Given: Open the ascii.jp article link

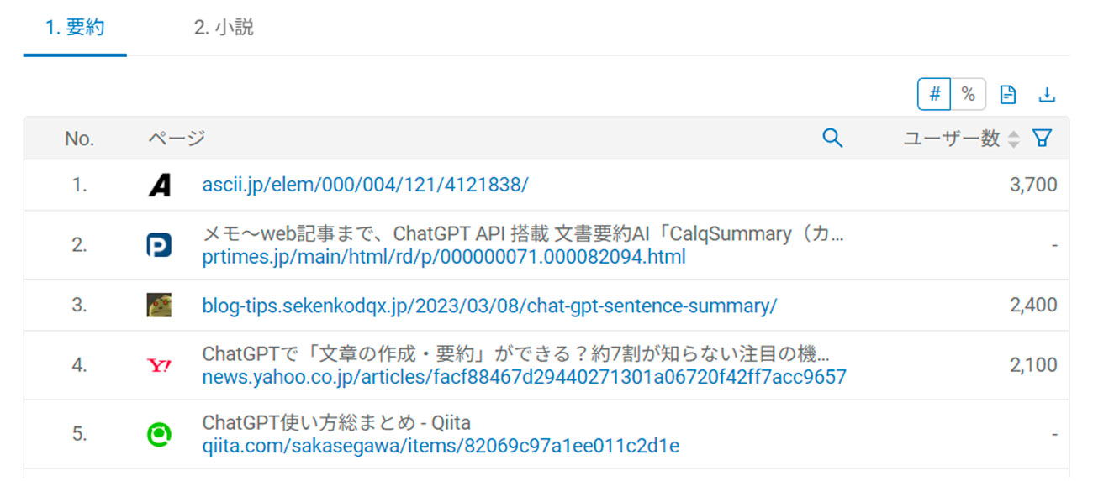Looking at the screenshot, I should coord(365,185).
